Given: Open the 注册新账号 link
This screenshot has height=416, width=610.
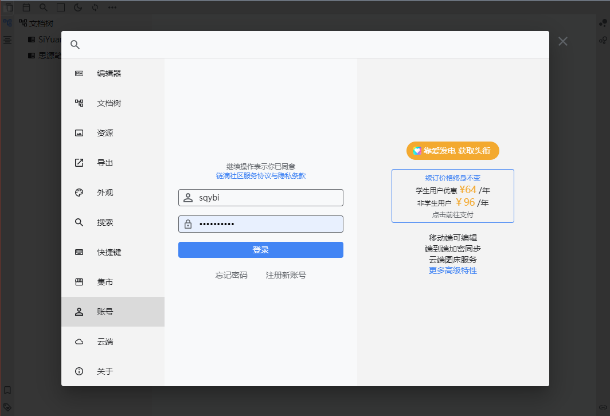Looking at the screenshot, I should tap(286, 275).
